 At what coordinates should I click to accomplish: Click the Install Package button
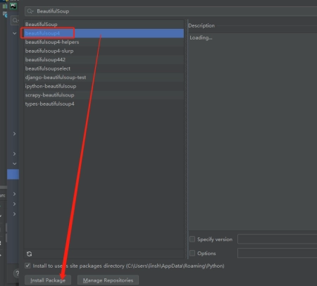click(48, 280)
